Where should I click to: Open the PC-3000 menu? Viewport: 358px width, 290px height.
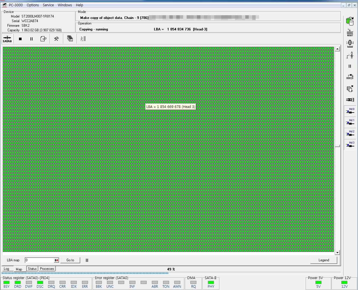tap(16, 5)
